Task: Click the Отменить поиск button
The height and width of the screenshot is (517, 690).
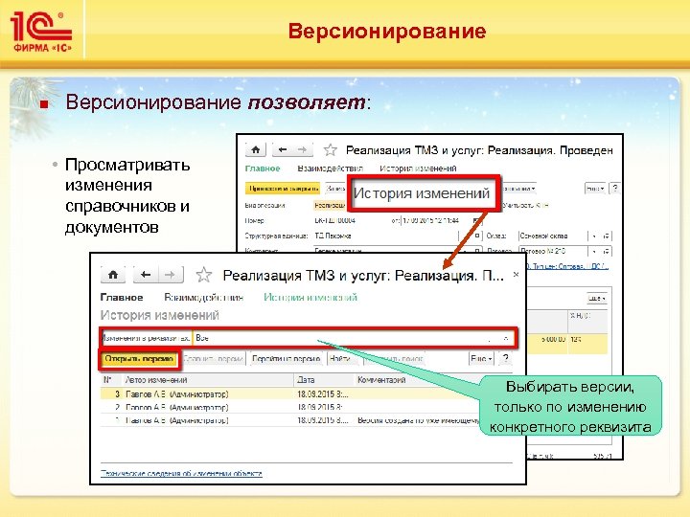Action: click(x=394, y=359)
